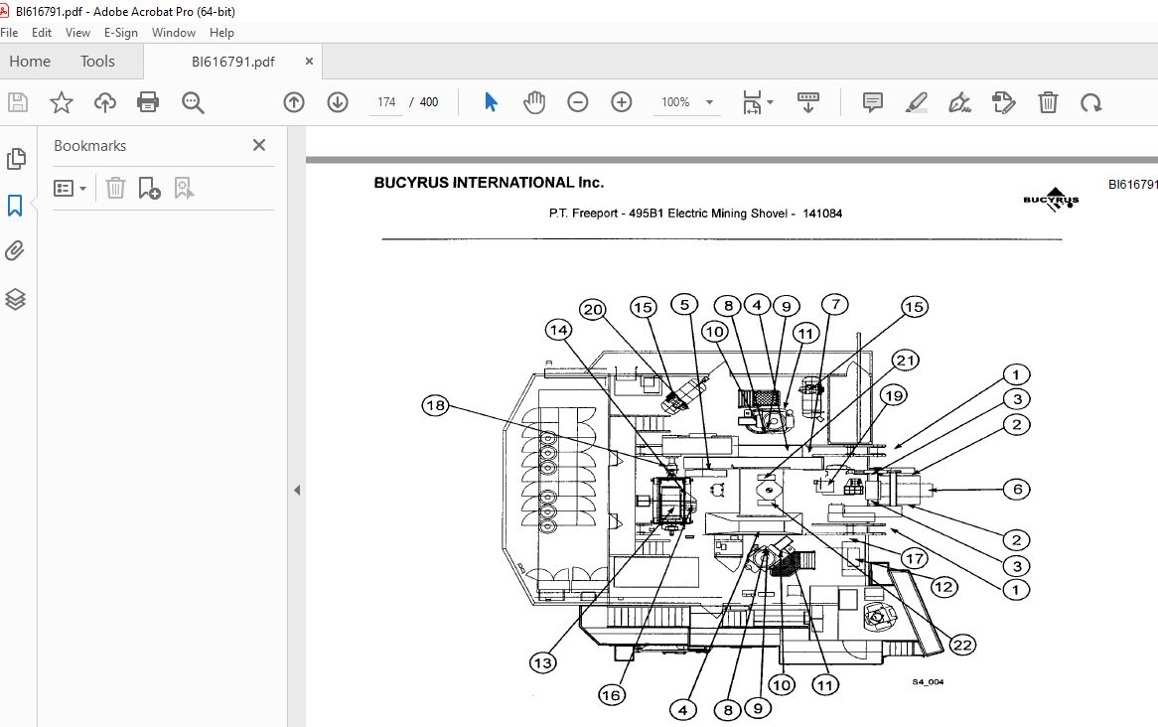Upload the file to cloud storage
Image resolution: width=1158 pixels, height=727 pixels.
tap(105, 102)
